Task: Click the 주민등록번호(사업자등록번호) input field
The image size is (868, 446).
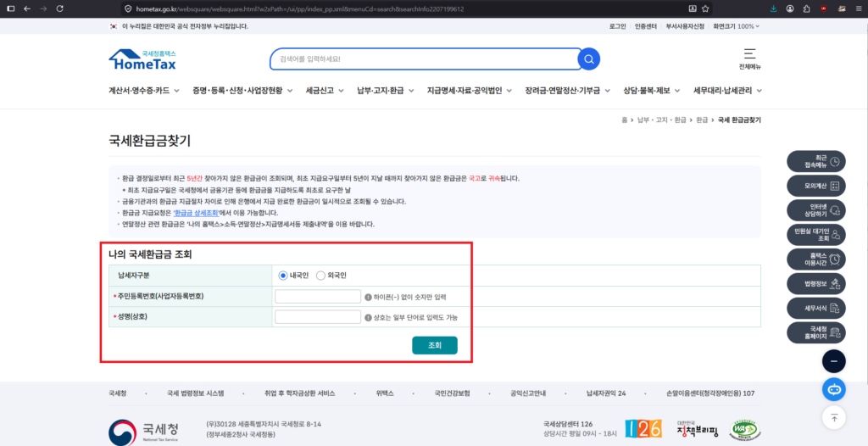Action: (x=318, y=297)
